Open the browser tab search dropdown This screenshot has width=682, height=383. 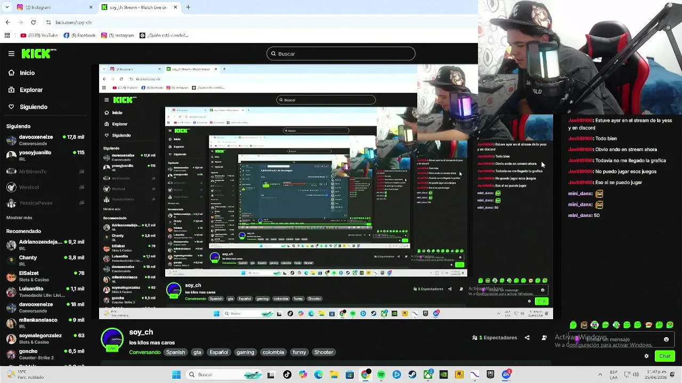click(6, 7)
